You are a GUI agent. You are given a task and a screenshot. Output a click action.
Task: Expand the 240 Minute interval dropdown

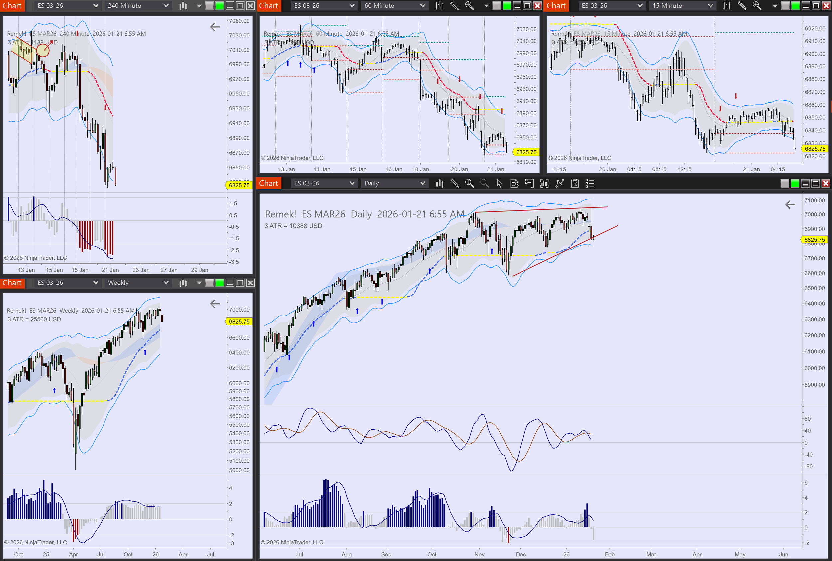click(166, 6)
